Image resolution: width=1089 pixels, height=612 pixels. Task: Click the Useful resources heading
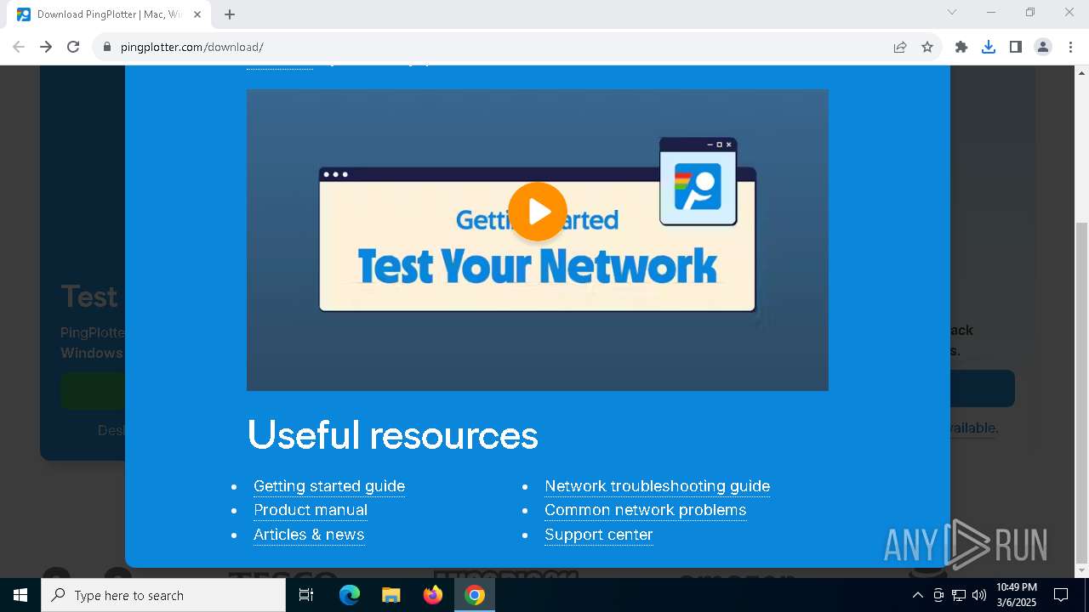point(392,435)
